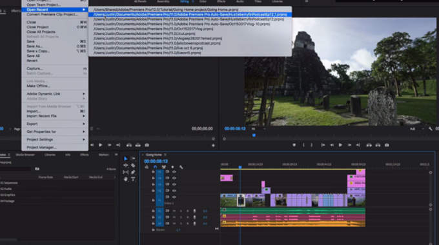This screenshot has width=439, height=245.
Task: Open Source Monitor button editor plus icon
Action: (x=213, y=145)
